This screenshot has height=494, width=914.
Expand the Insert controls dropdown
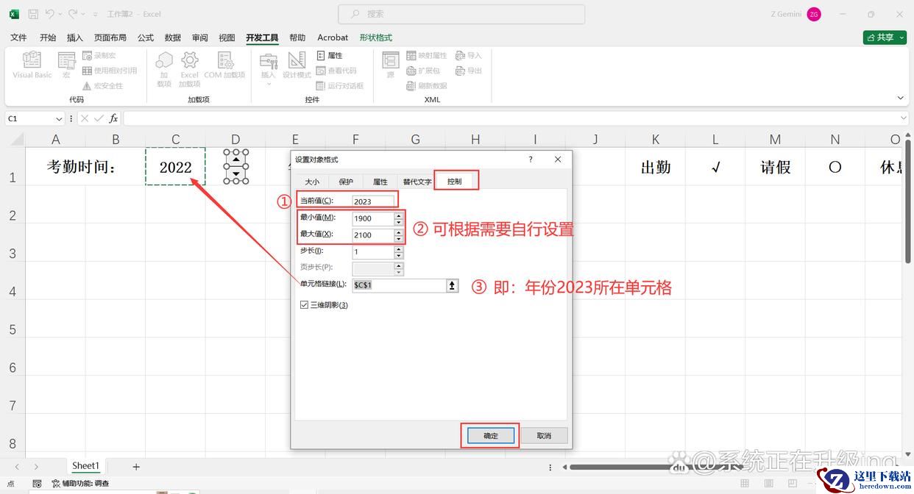[269, 84]
